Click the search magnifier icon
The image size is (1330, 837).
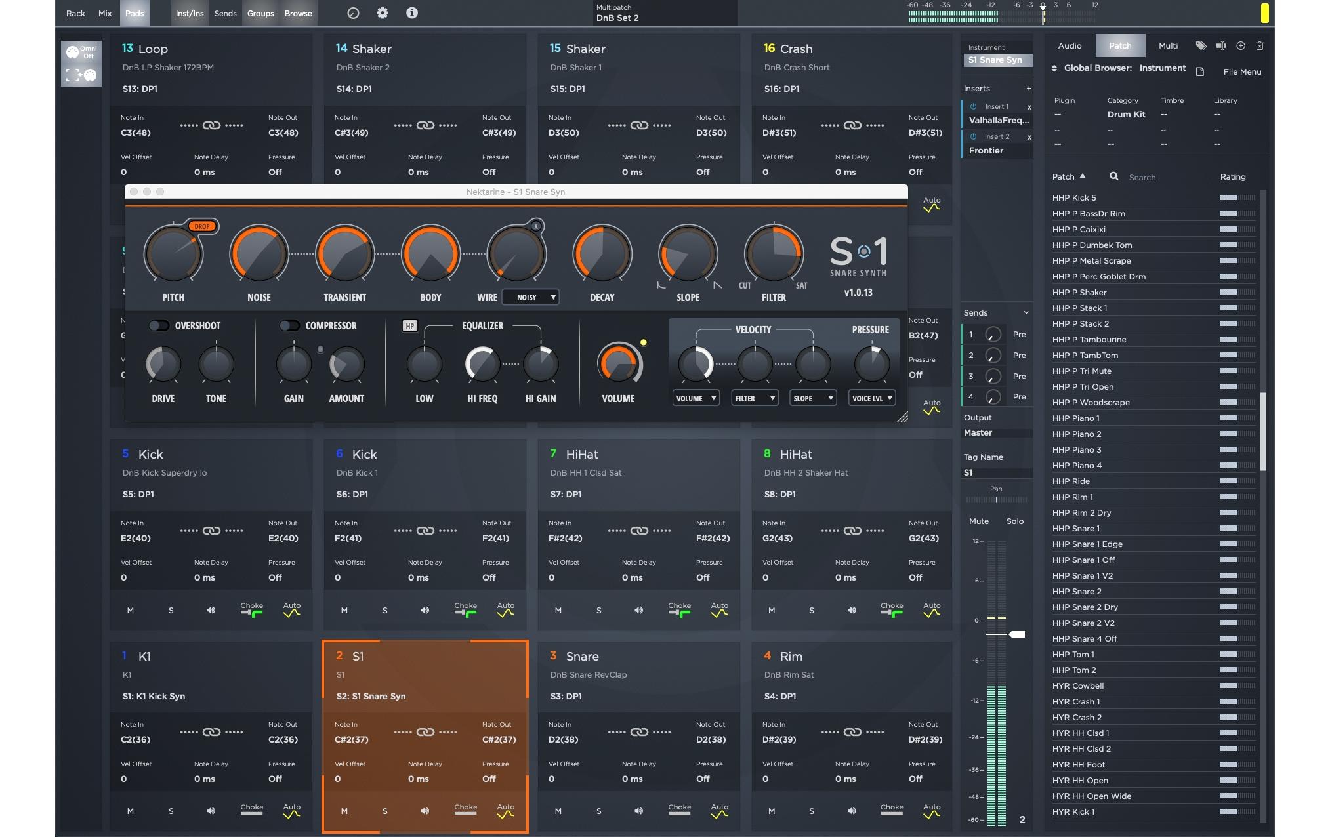(1114, 176)
